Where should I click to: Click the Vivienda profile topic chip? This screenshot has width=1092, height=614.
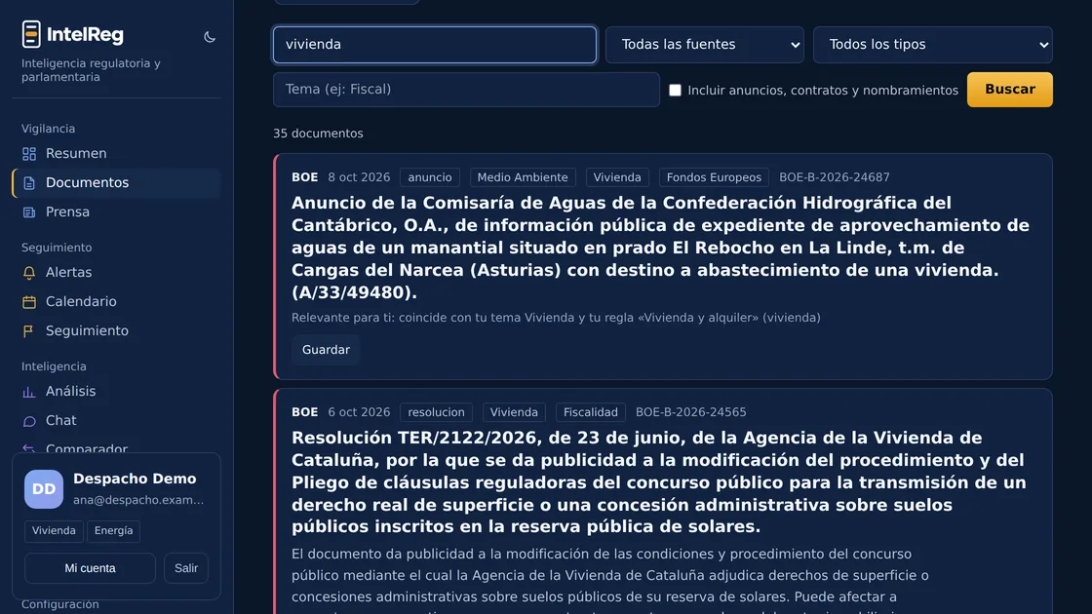[x=54, y=530]
